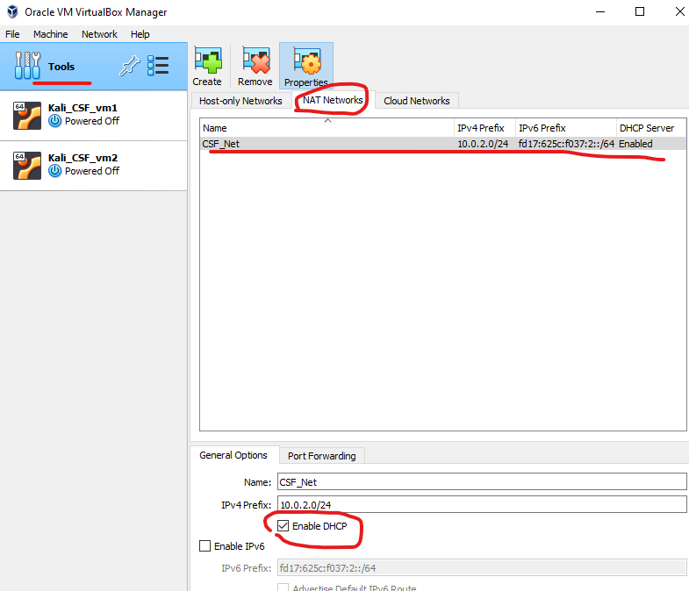Click into the Name input field
The height and width of the screenshot is (591, 689).
click(482, 481)
